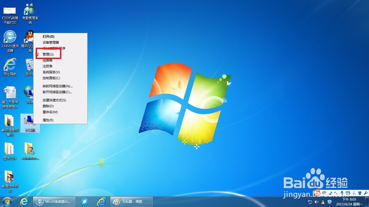The width and height of the screenshot is (369, 207).
Task: Click the Sogou input wrench tool icon
Action: point(365,193)
